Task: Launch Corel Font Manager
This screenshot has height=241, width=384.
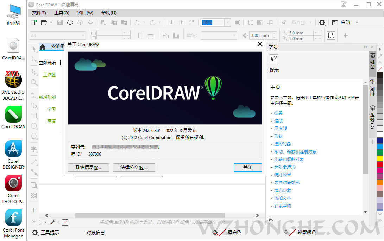Action: 13,218
